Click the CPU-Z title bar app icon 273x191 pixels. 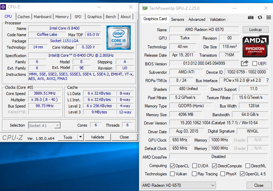[x=3, y=7]
